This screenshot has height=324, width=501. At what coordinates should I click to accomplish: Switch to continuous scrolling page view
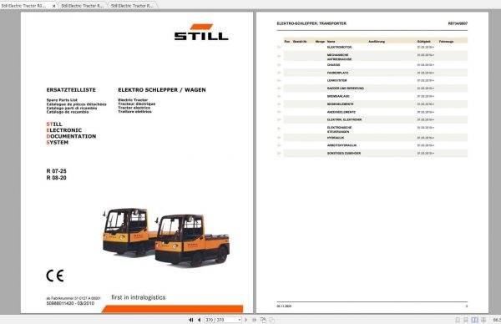click(466, 320)
